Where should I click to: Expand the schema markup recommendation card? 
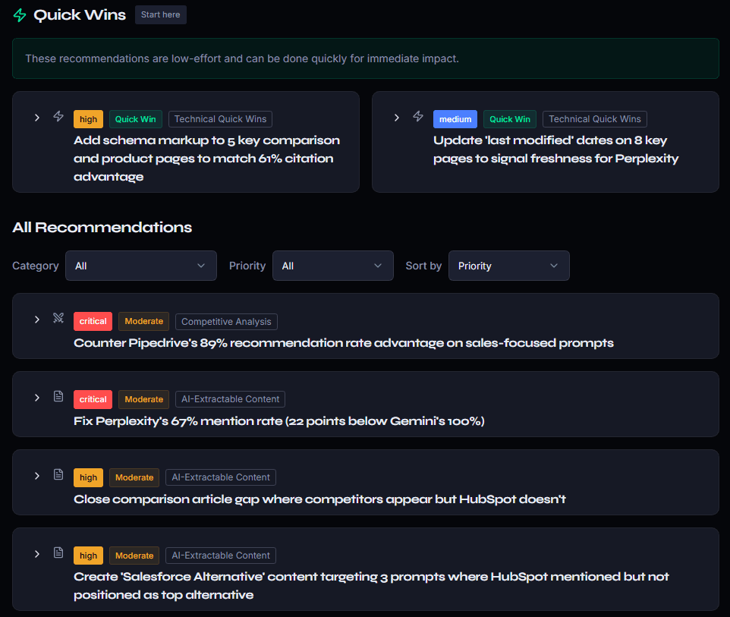[x=36, y=118]
